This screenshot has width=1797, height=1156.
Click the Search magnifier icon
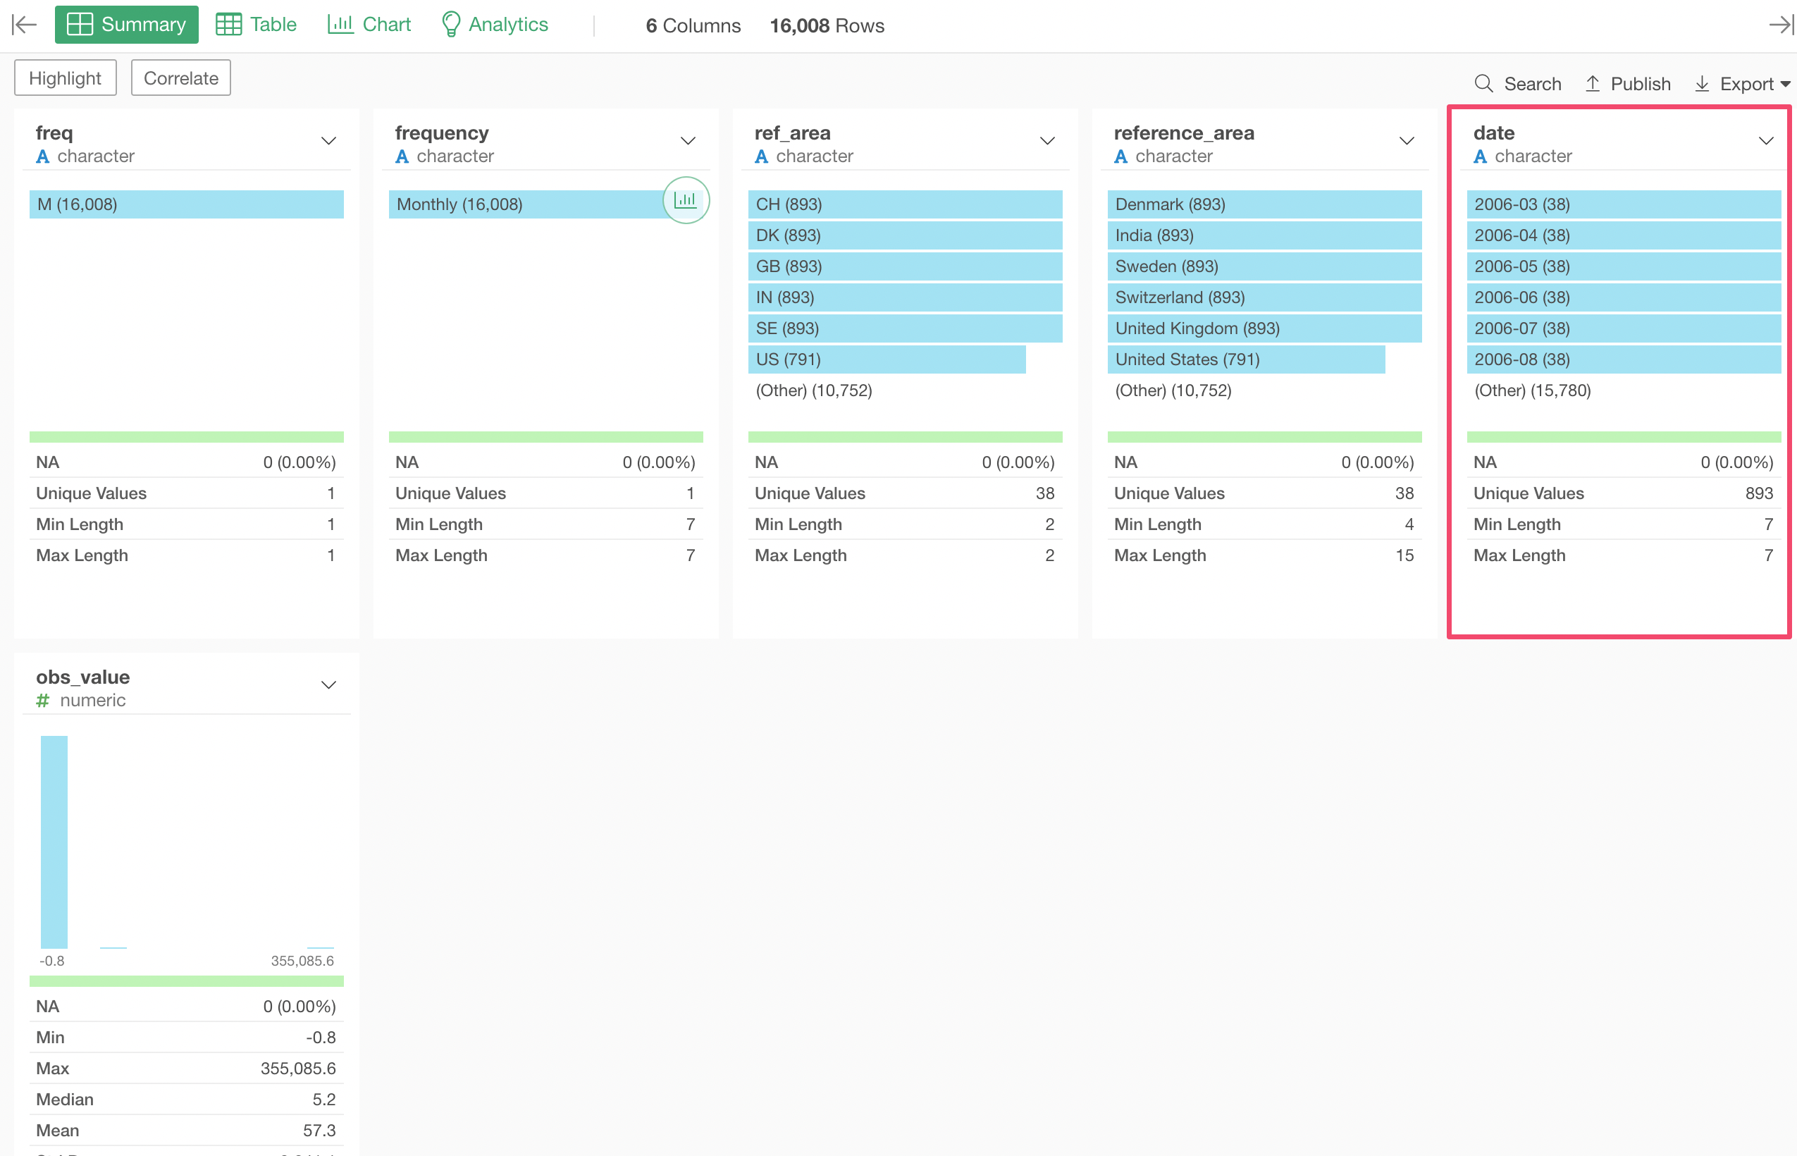pos(1483,83)
